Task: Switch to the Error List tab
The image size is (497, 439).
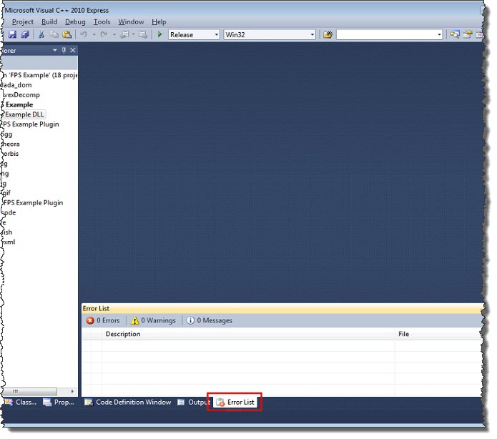Action: (x=235, y=402)
